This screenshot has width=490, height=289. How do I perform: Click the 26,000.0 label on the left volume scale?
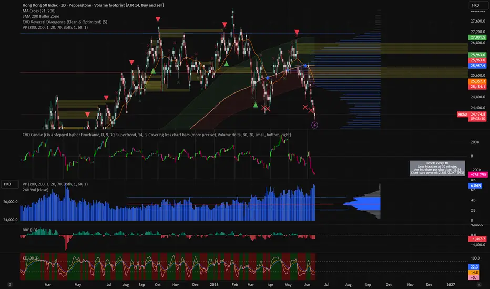click(11, 202)
